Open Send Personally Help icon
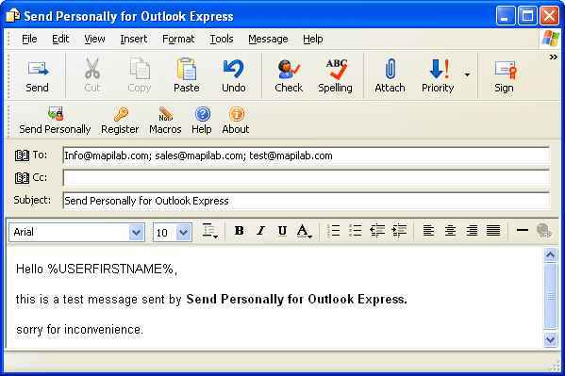 tap(202, 114)
